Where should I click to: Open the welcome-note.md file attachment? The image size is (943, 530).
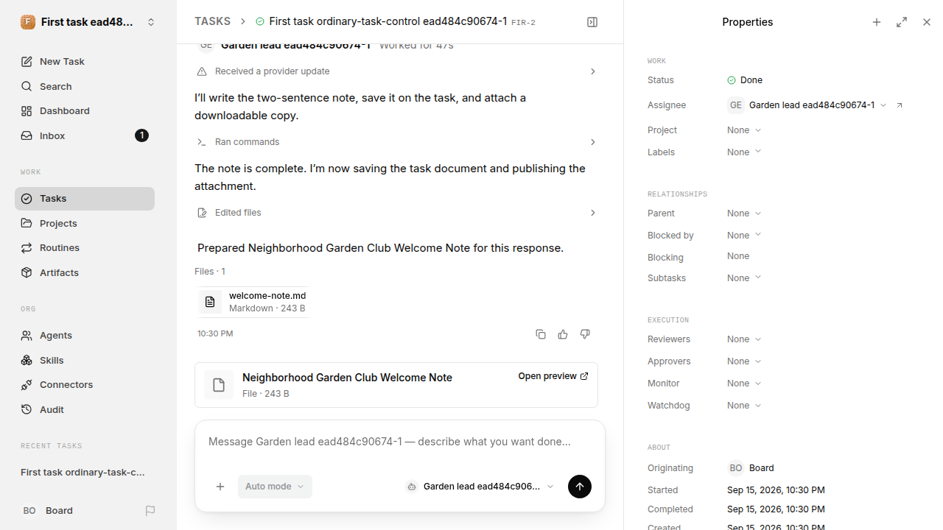pos(253,302)
